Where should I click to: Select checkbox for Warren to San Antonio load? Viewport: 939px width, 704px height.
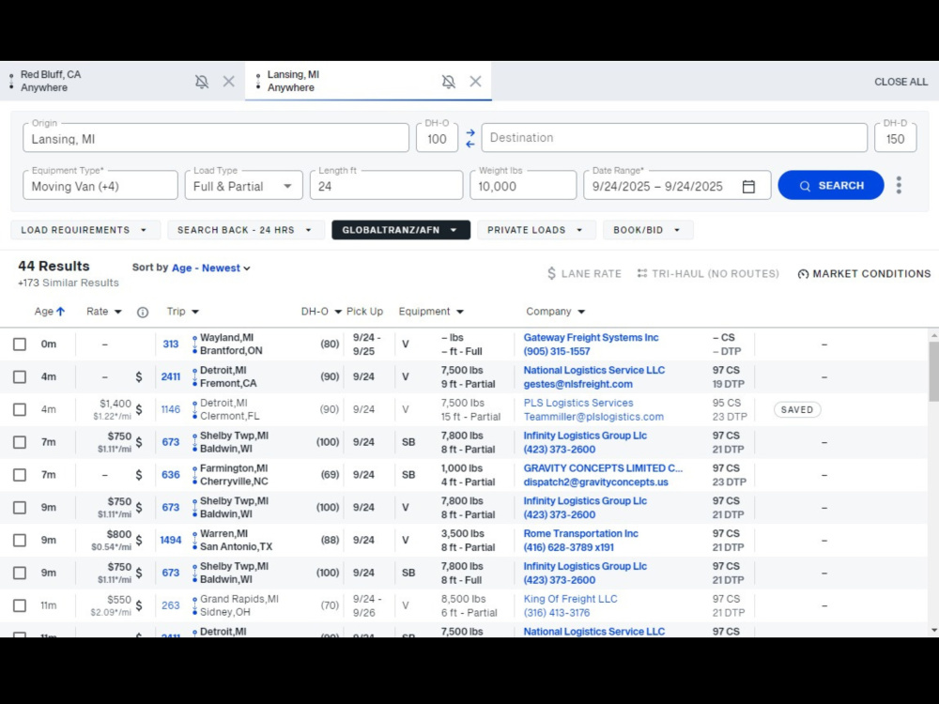pyautogui.click(x=20, y=540)
